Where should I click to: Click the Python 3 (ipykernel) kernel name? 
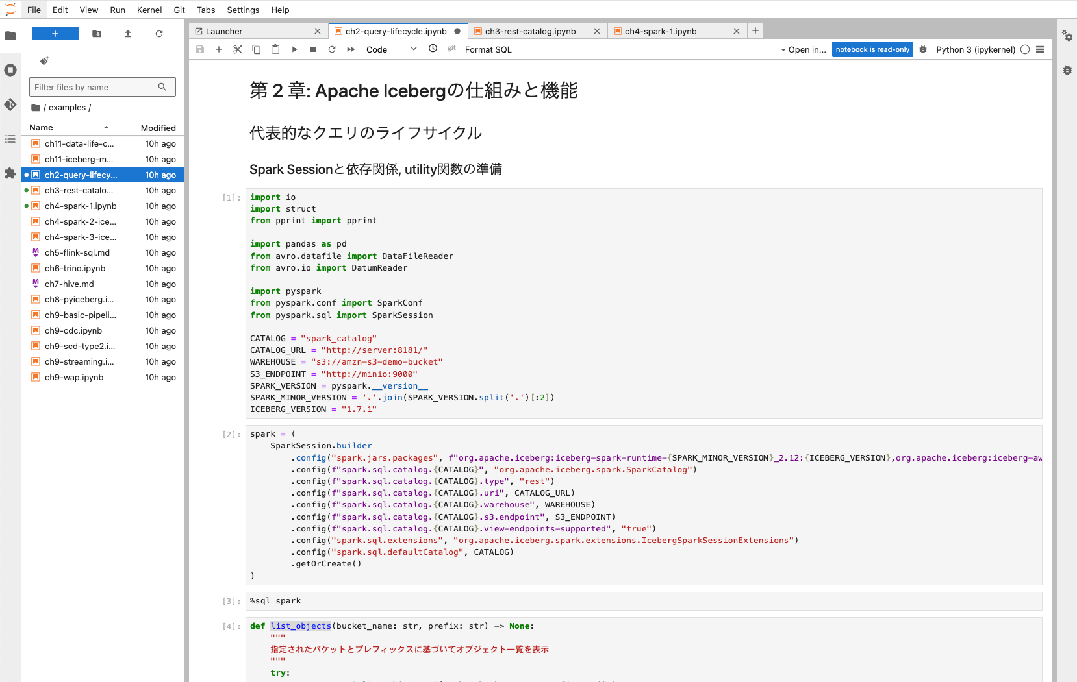tap(975, 49)
